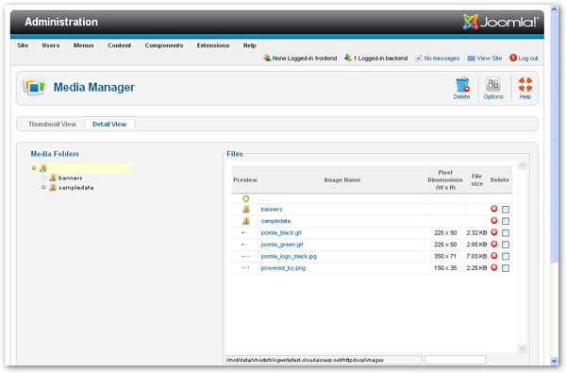Tick the checkbox for sampledata folder
This screenshot has height=373, width=566.
[506, 221]
